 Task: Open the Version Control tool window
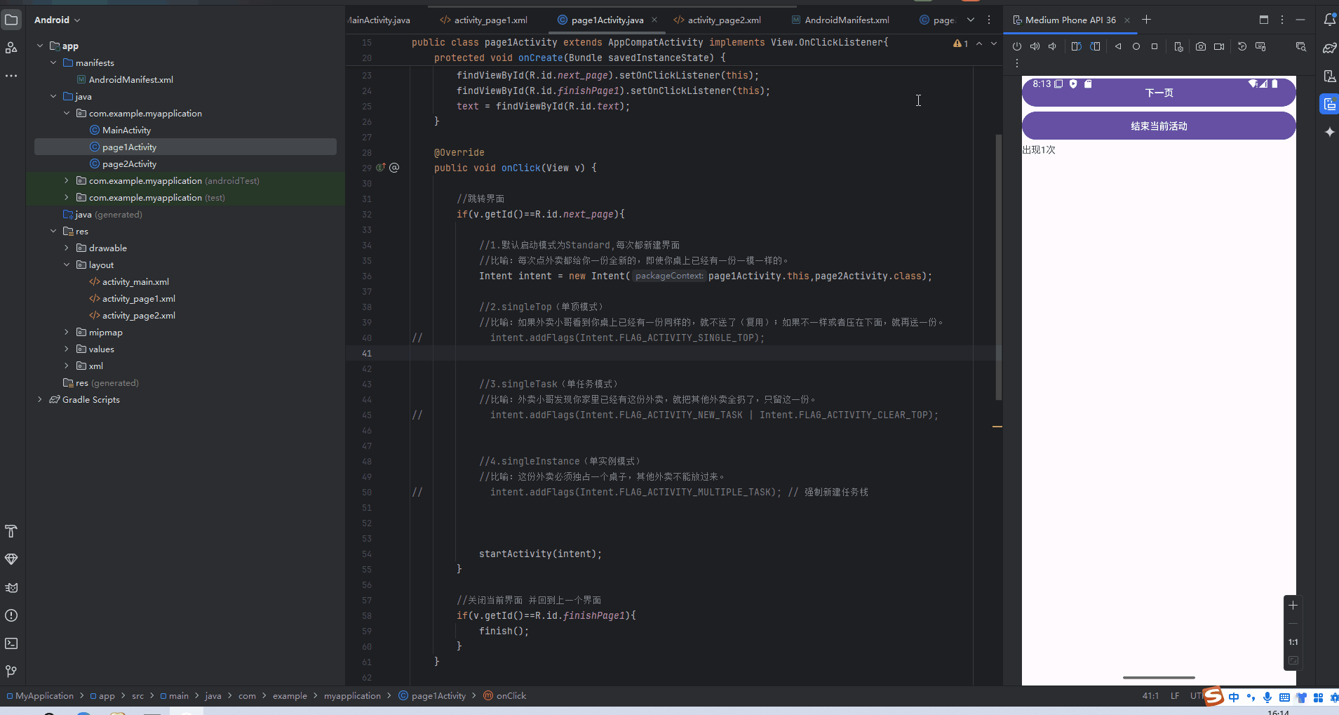(x=11, y=671)
